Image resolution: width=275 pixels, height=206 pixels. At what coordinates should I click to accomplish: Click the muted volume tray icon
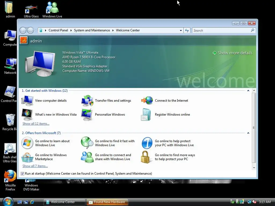(x=254, y=202)
